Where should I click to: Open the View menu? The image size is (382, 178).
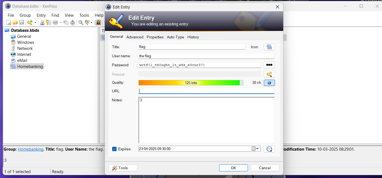(x=69, y=15)
